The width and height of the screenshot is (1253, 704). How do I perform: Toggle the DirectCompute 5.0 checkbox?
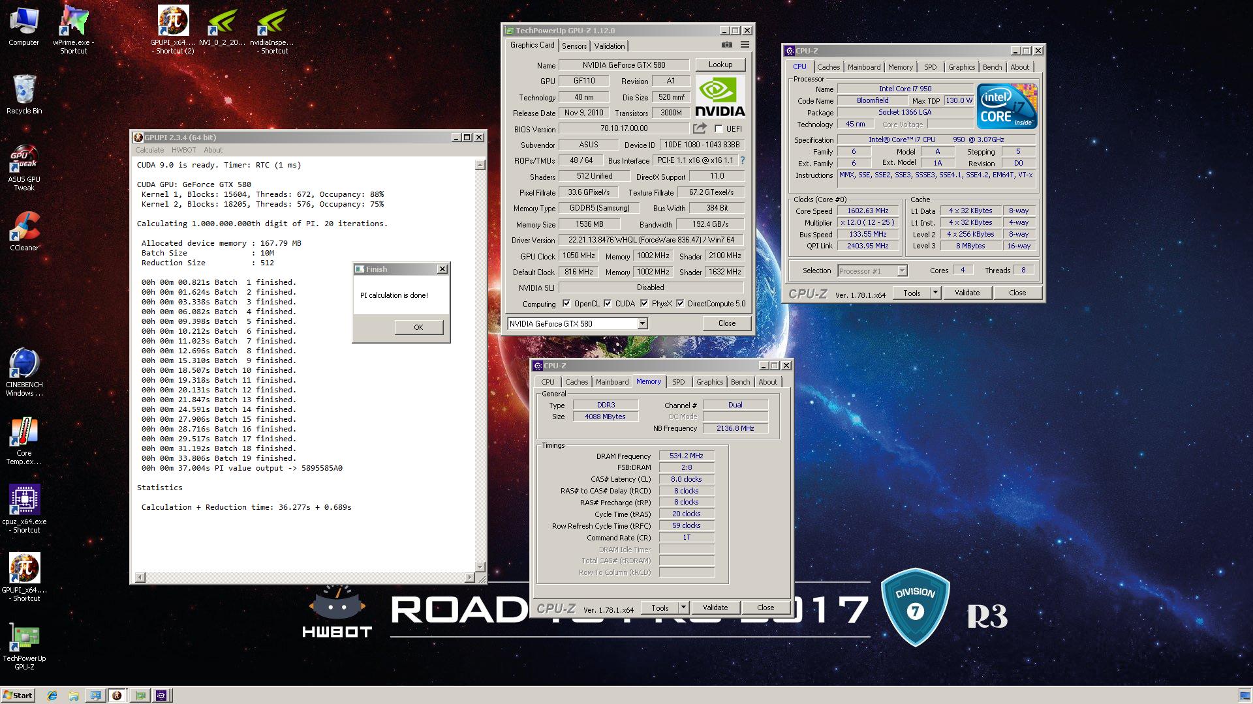coord(680,304)
